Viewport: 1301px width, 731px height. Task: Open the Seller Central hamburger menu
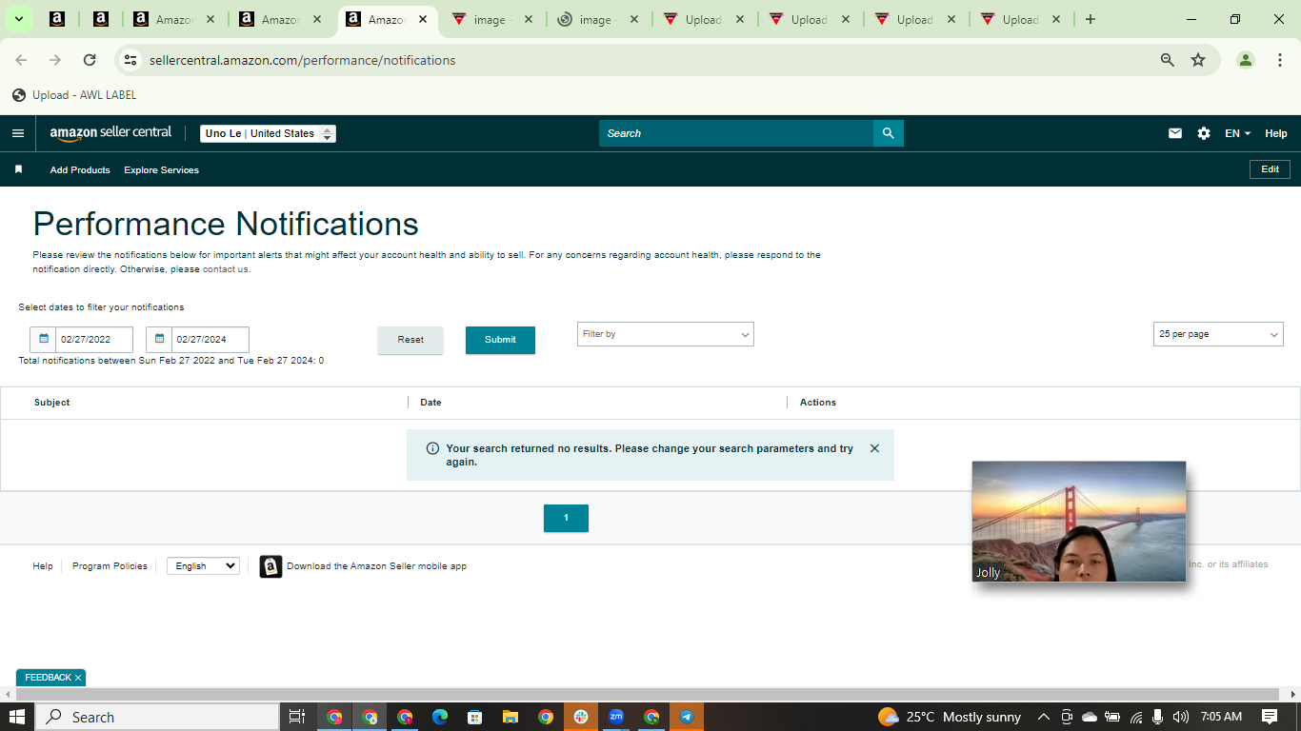coord(17,133)
